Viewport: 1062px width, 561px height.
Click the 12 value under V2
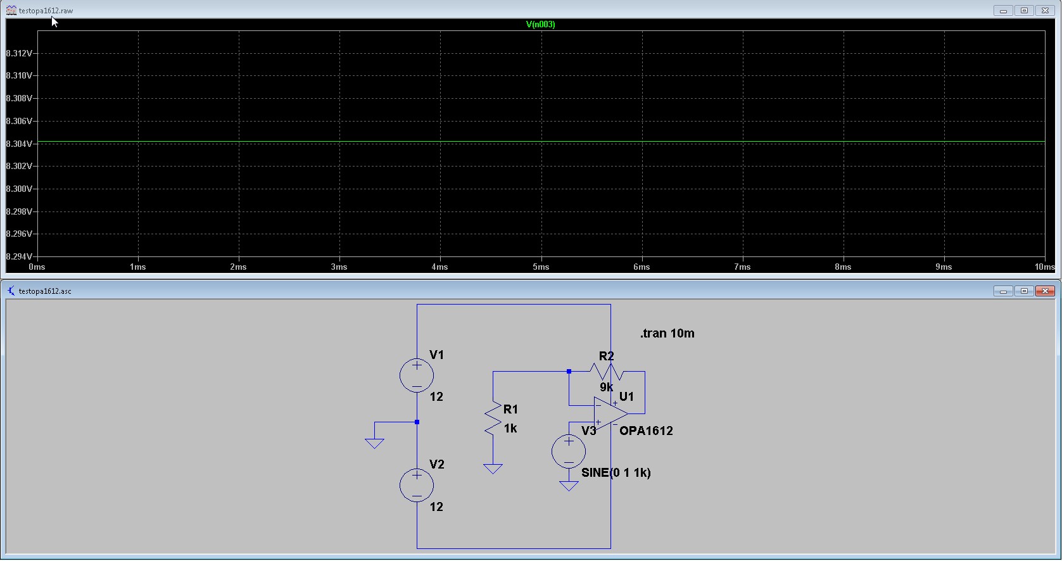click(436, 507)
